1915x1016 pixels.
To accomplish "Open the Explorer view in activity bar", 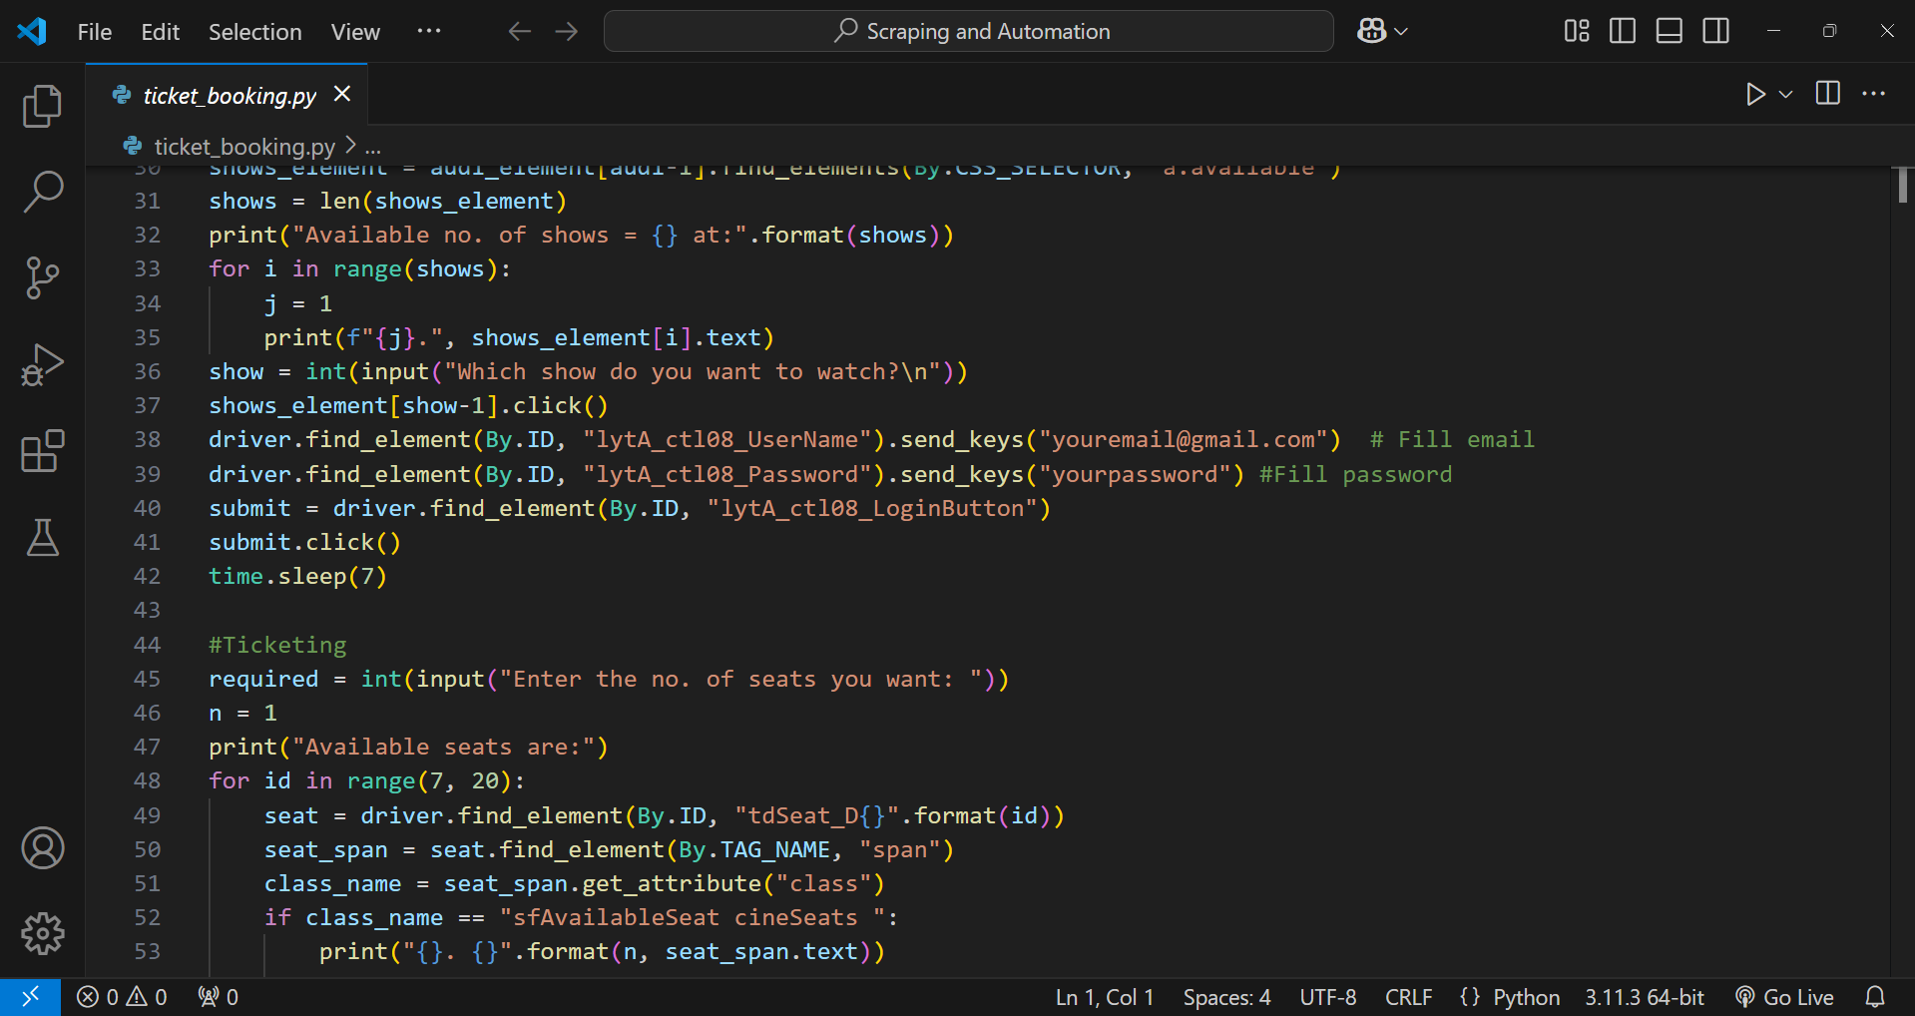I will (42, 106).
